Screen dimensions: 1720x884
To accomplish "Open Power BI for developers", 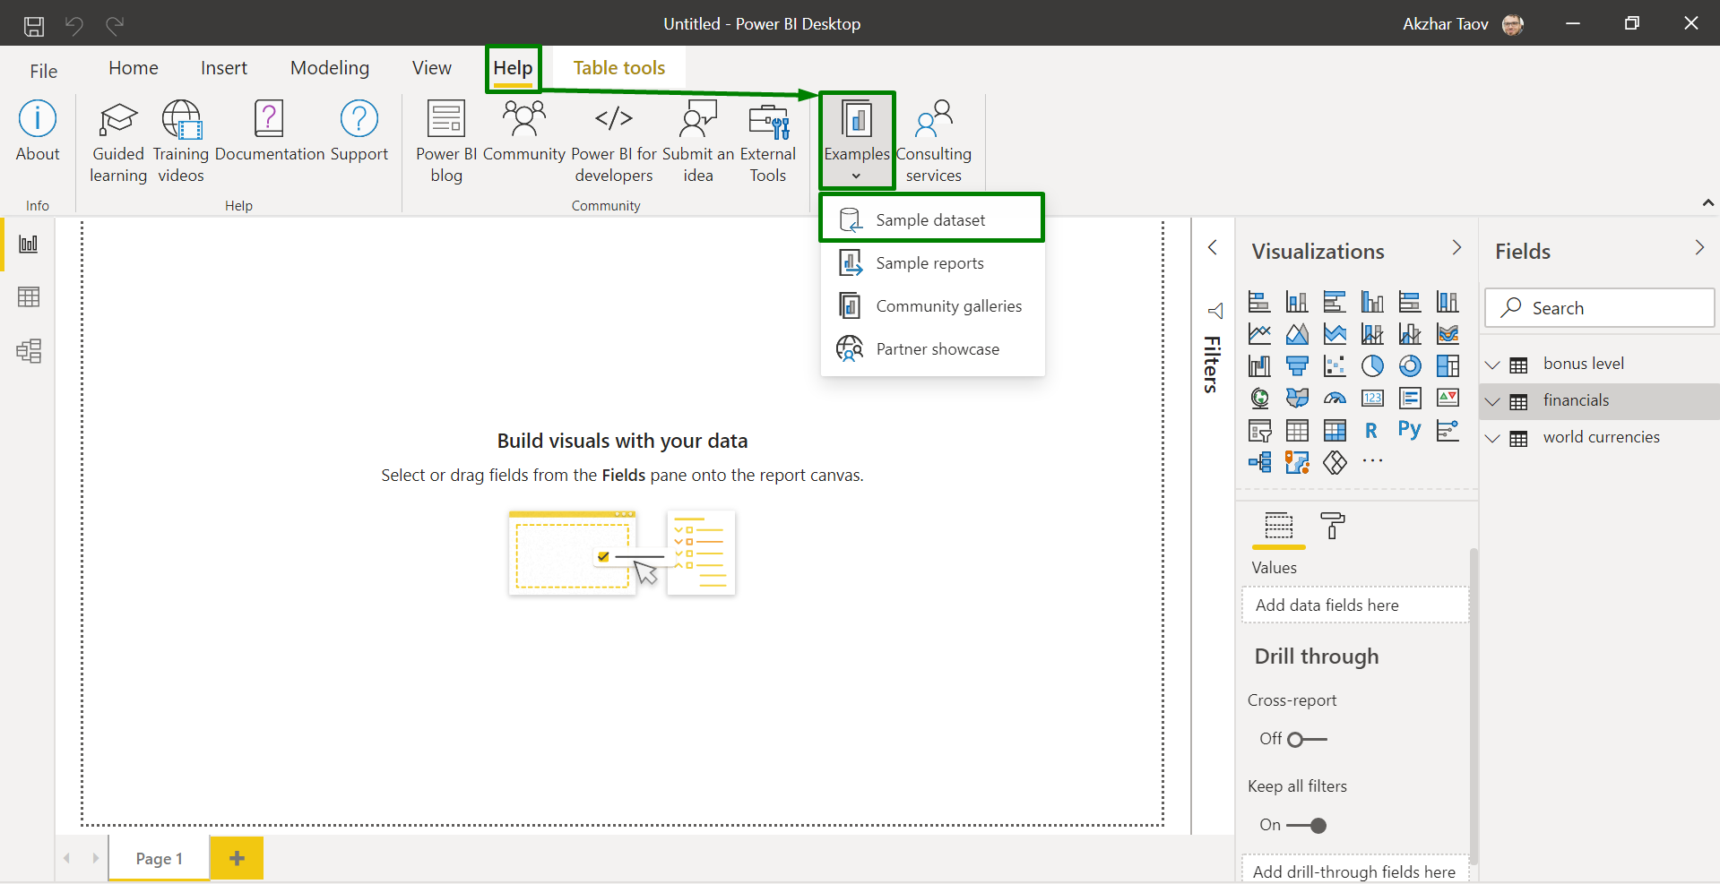I will tap(614, 142).
